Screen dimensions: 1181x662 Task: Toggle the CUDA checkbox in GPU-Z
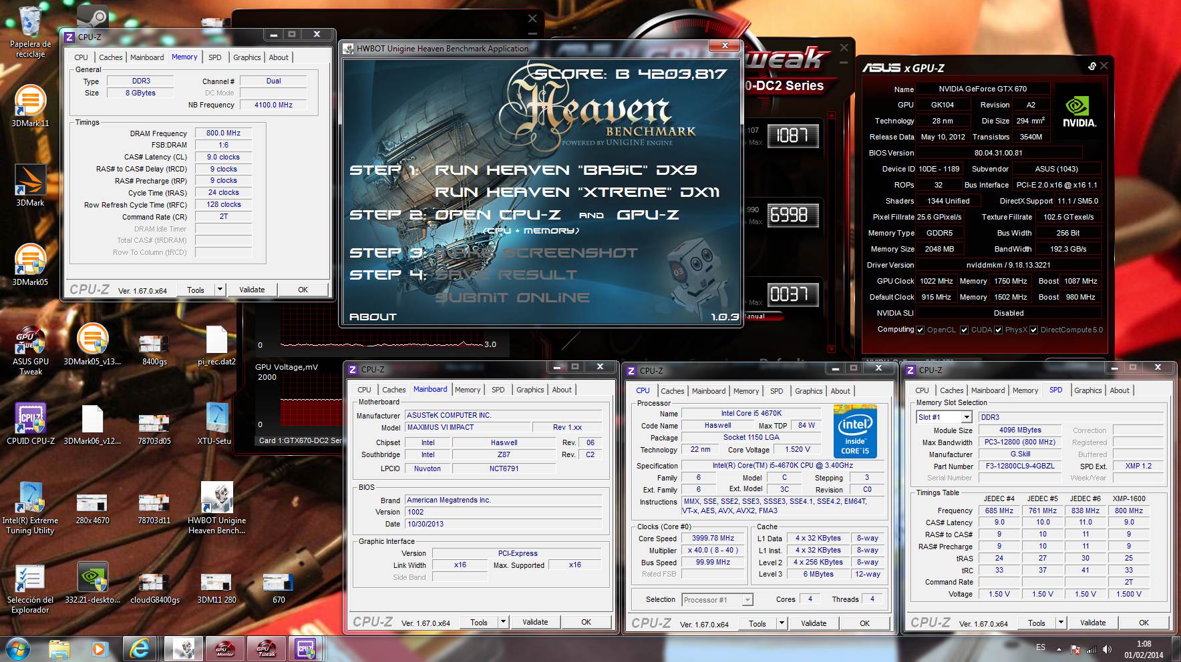pos(964,330)
